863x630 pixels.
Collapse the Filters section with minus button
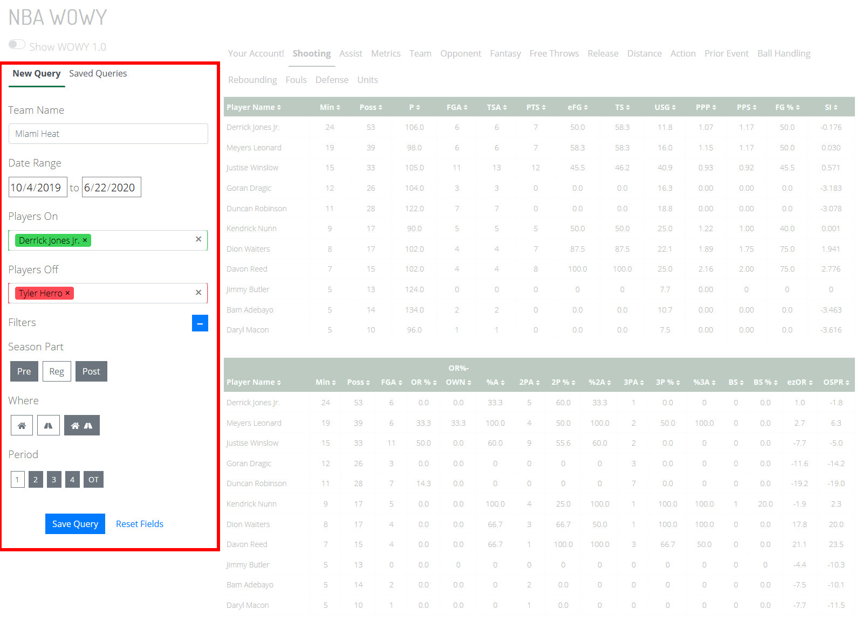(x=200, y=323)
